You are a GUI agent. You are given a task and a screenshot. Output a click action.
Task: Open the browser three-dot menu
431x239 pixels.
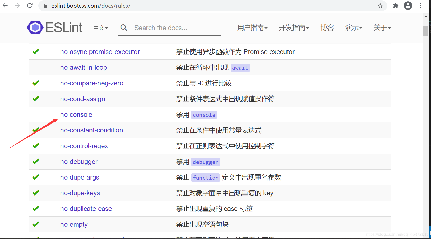[420, 6]
